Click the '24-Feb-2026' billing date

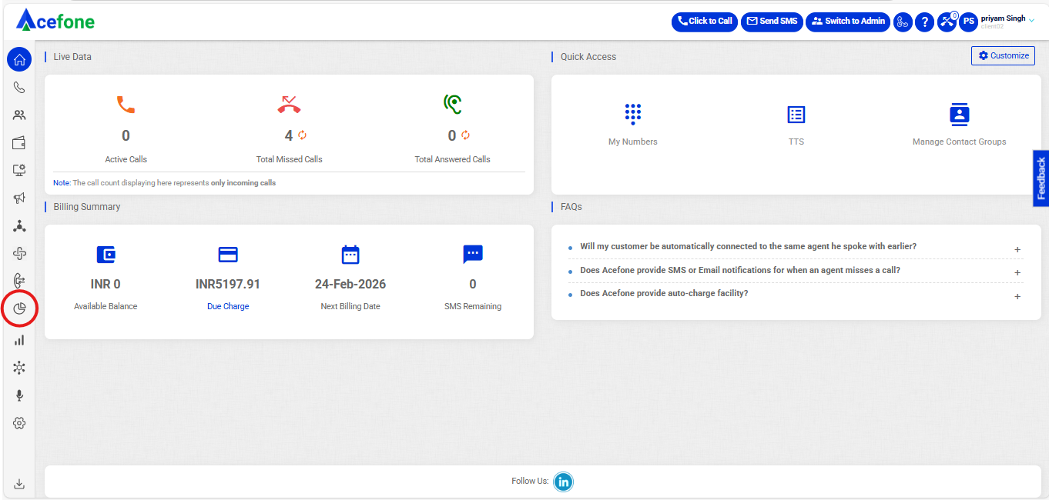[350, 284]
